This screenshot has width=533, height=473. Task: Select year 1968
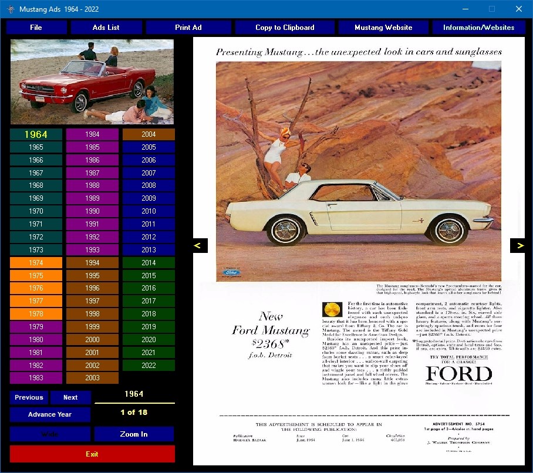click(36, 185)
